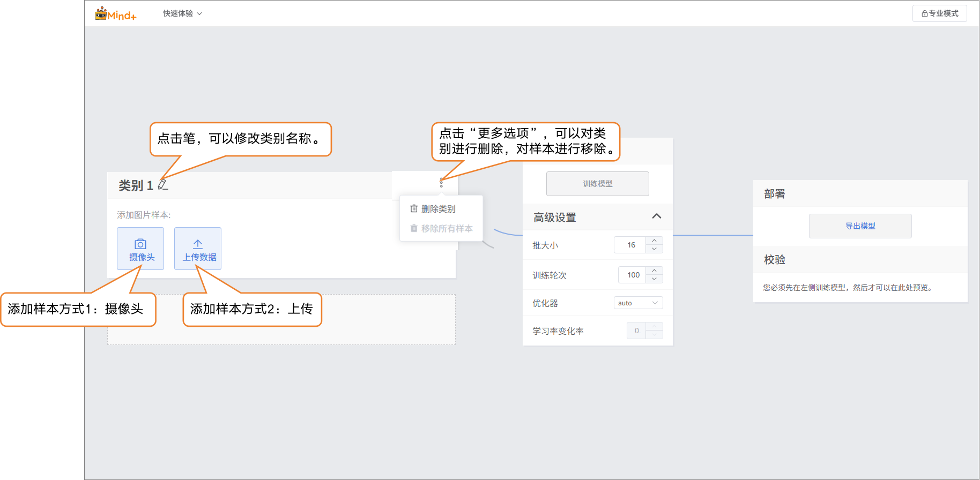Click the 摄像头 camera sample button
Screen dimensions: 980x480
click(x=140, y=249)
